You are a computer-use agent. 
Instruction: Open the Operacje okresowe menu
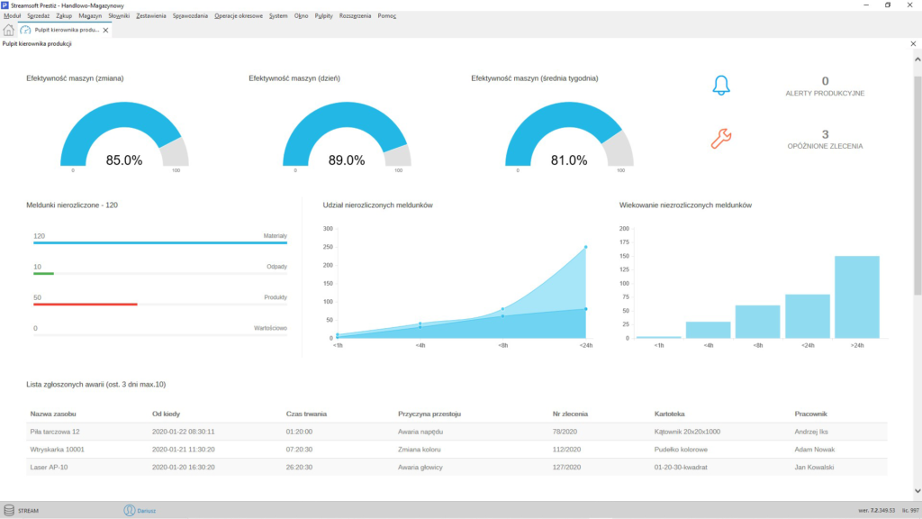click(x=238, y=16)
